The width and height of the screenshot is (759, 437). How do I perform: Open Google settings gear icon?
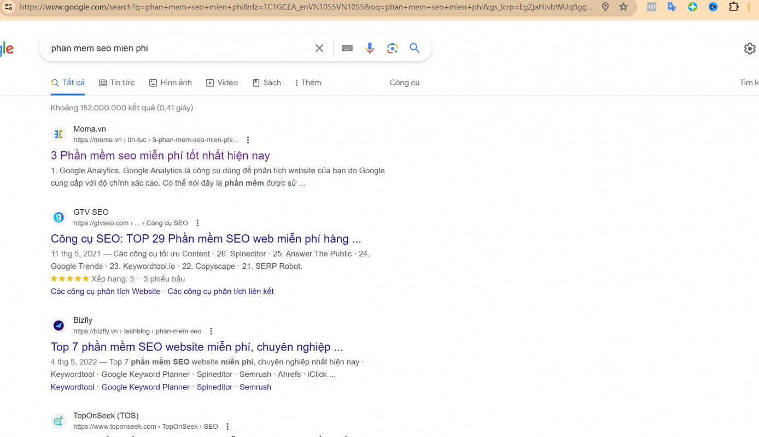click(x=750, y=49)
